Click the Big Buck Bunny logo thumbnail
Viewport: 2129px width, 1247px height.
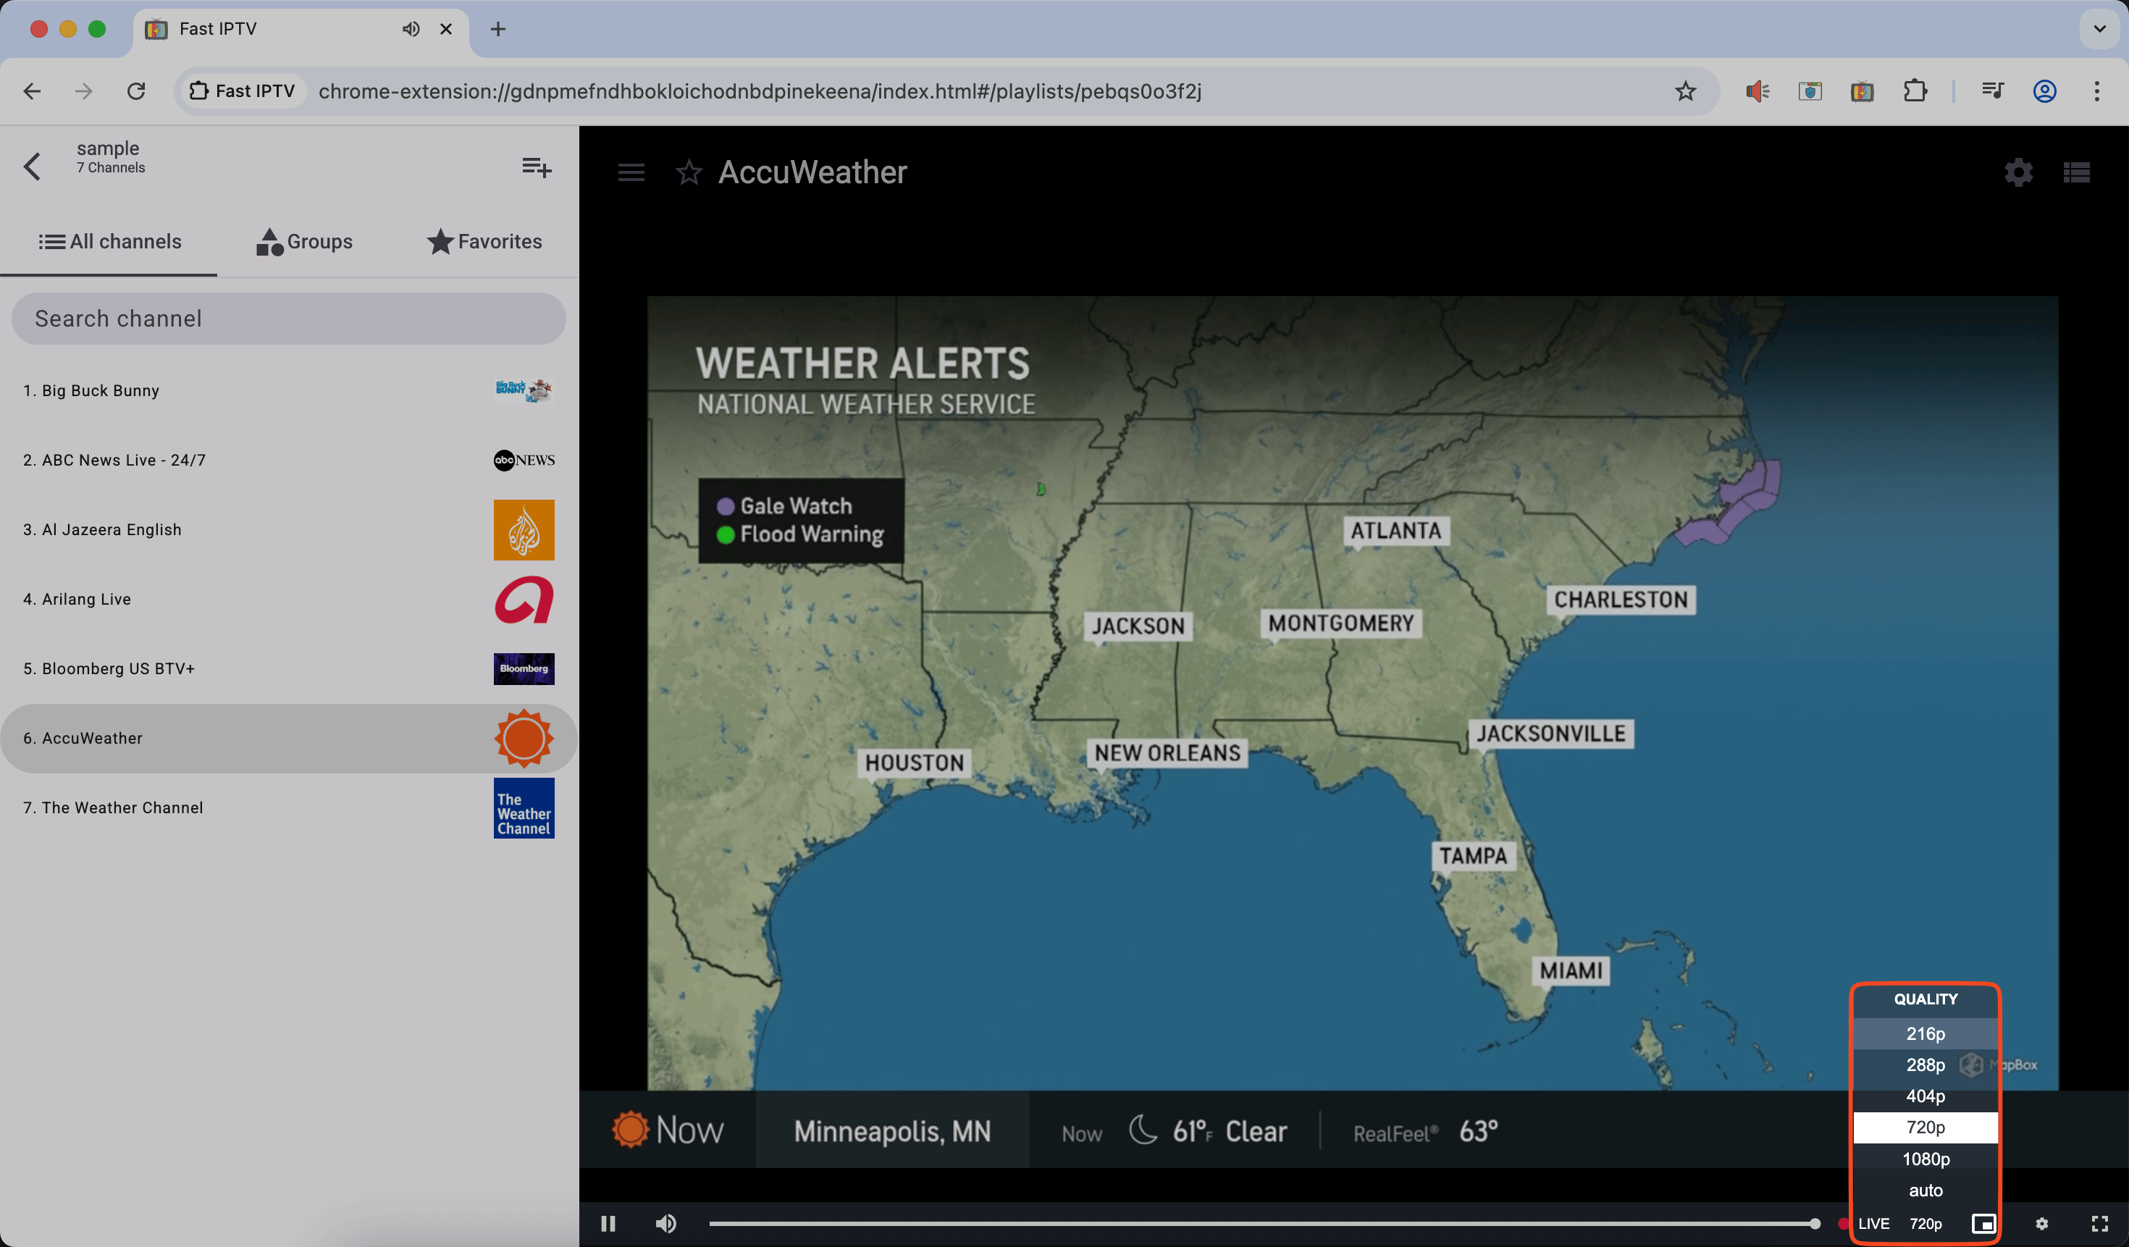(x=524, y=390)
